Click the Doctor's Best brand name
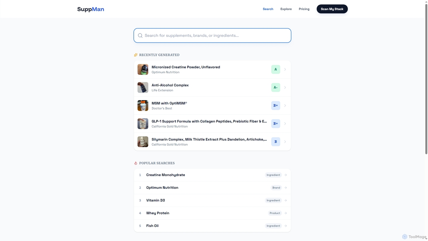 [x=162, y=108]
